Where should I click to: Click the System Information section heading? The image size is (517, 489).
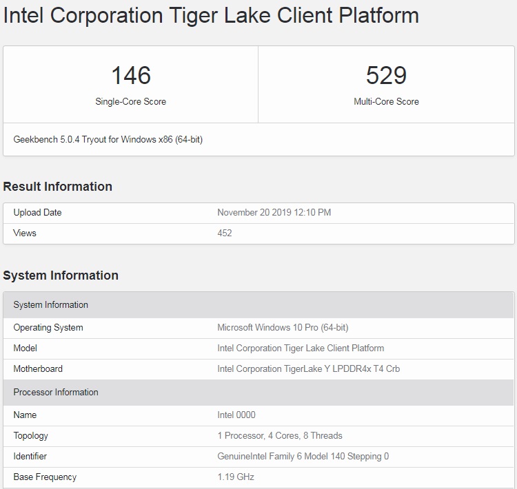(x=61, y=275)
